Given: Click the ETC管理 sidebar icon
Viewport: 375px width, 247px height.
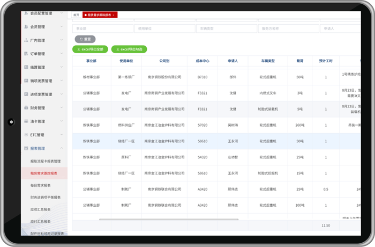Looking at the screenshot, I should 26,135.
